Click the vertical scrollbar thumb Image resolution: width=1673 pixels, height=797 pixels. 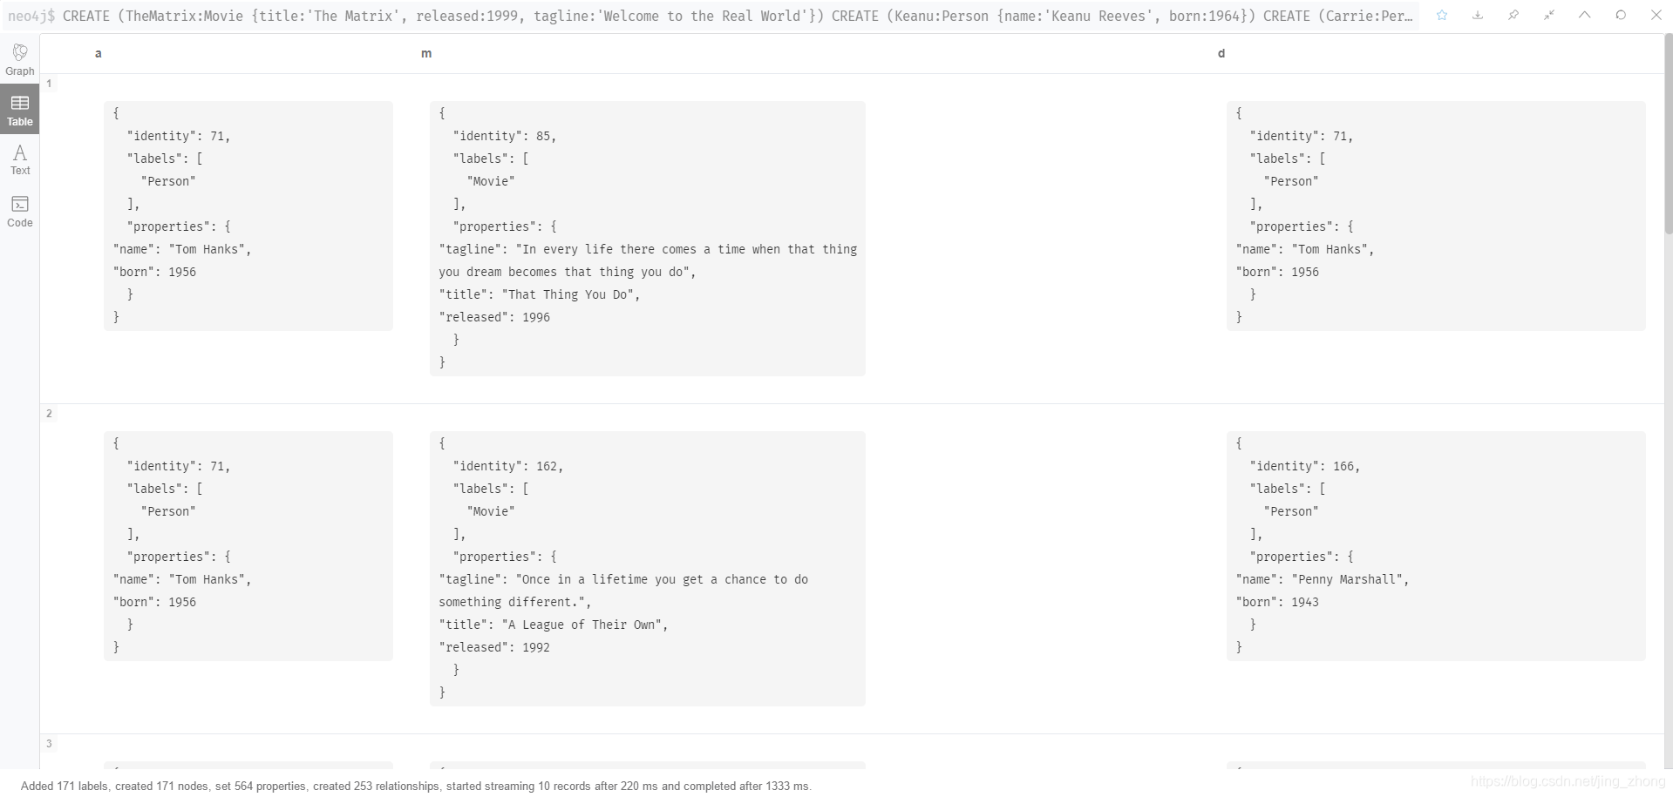tap(1669, 135)
